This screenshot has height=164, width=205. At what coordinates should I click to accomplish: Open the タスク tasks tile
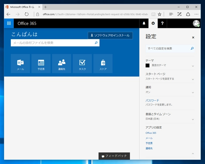tap(82, 63)
